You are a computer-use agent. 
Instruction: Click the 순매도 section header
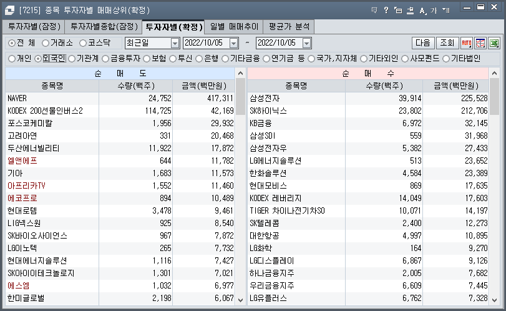click(120, 74)
